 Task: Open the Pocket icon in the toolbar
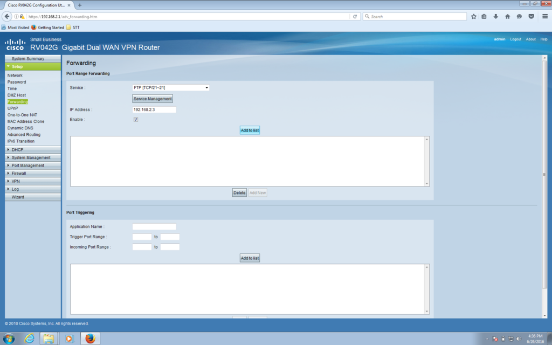(531, 17)
